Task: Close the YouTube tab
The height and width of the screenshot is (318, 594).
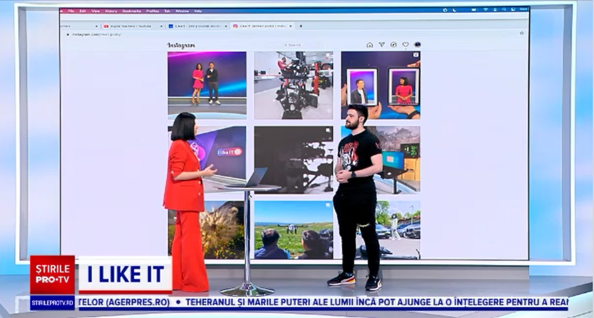Action: [x=161, y=27]
